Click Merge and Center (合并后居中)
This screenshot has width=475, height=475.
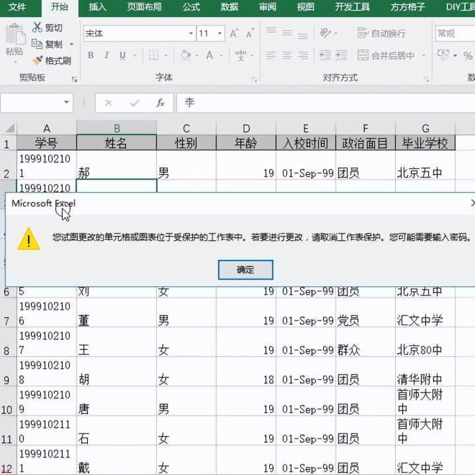[385, 55]
